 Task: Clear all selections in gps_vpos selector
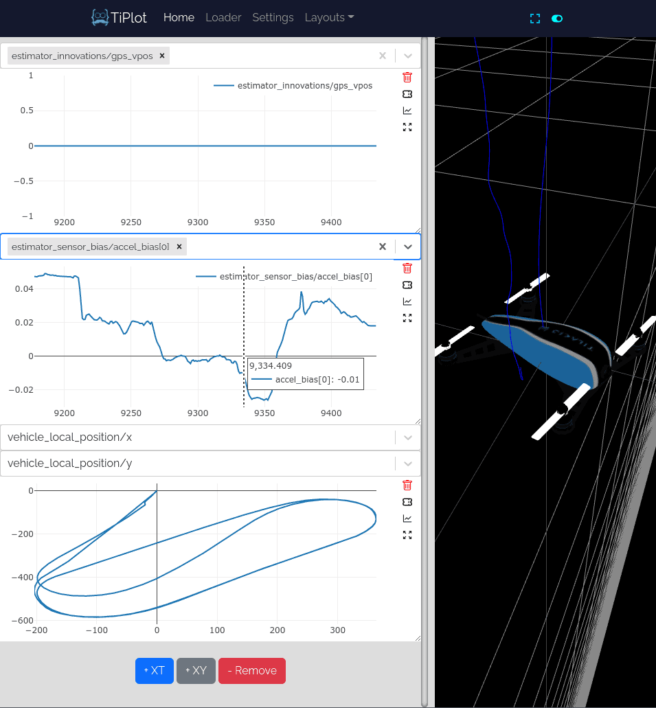click(x=383, y=56)
